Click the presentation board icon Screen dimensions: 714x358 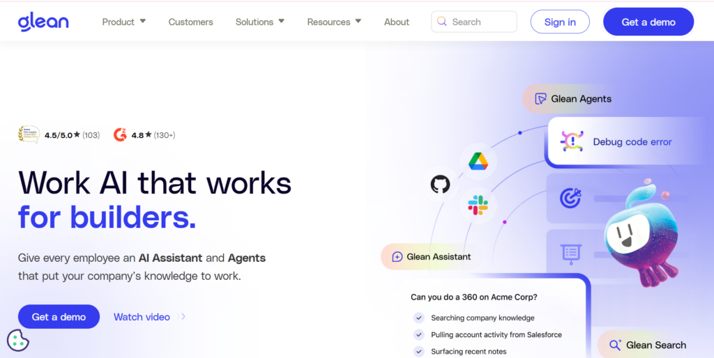(570, 254)
